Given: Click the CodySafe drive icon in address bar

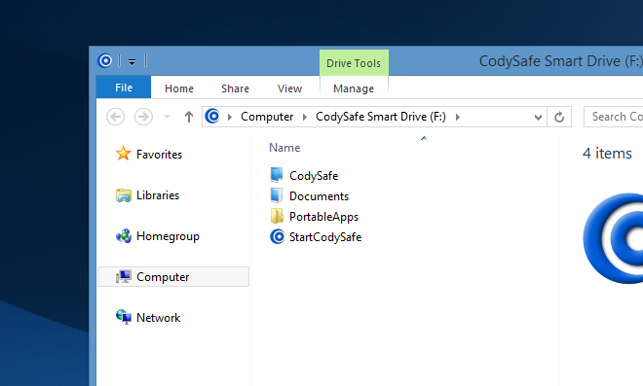Looking at the screenshot, I should [x=212, y=117].
